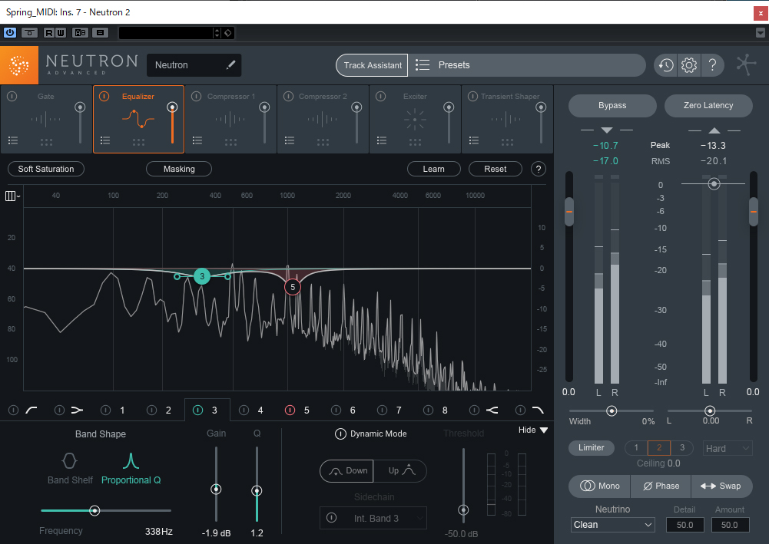Open Transient Shaper preset list icon

coord(474,140)
